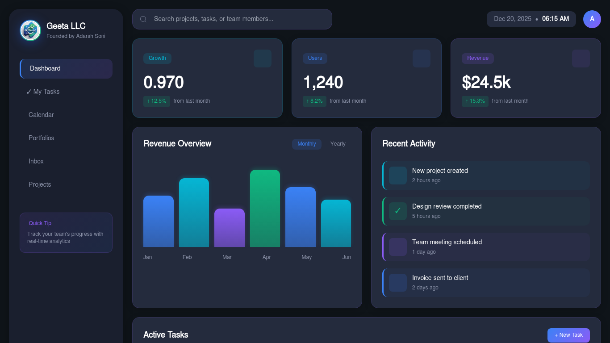Click the New project created icon
610x343 pixels.
398,176
